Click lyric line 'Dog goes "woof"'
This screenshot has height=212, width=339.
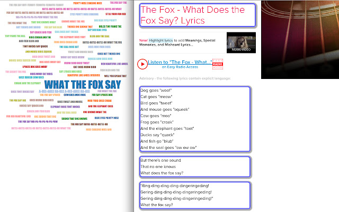(156, 91)
